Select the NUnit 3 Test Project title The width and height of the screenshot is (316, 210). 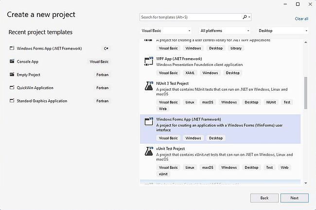[172, 83]
